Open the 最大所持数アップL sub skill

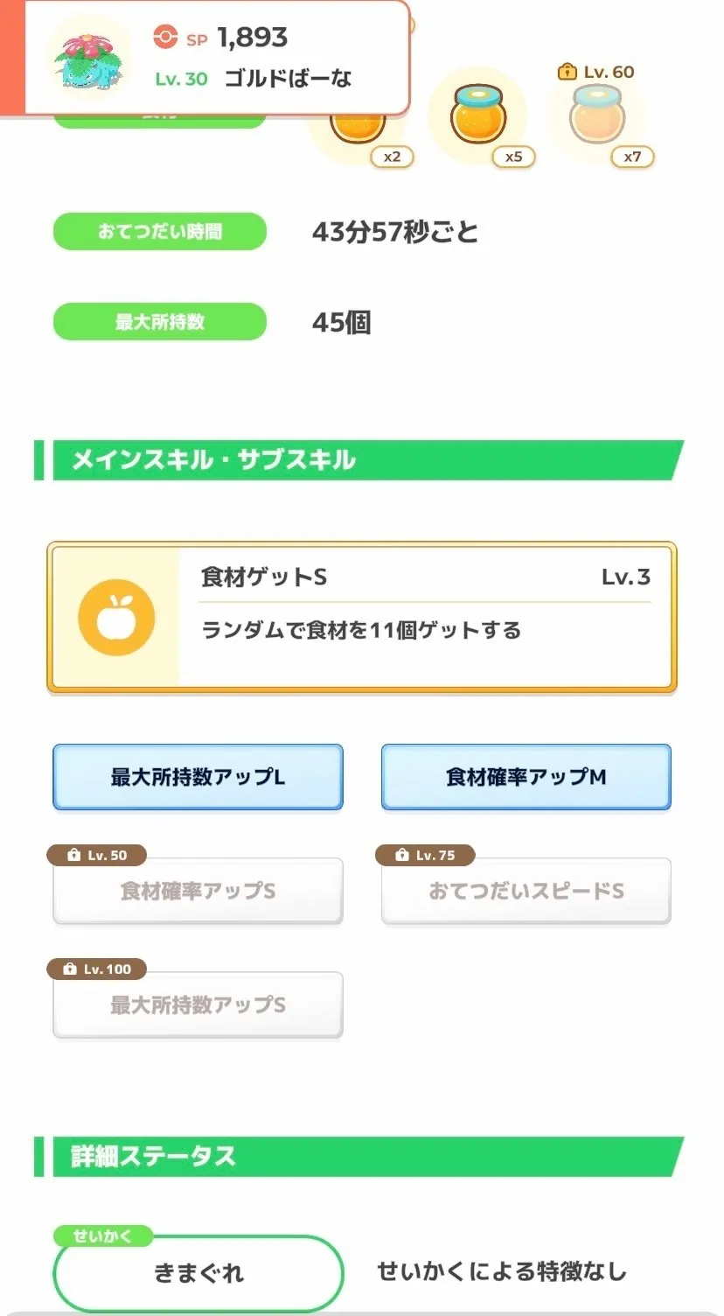pos(198,777)
